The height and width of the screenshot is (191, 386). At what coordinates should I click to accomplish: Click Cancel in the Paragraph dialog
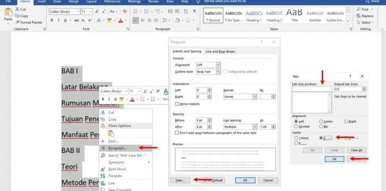(x=268, y=180)
